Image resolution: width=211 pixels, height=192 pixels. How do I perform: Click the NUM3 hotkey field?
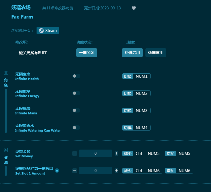pos(142,111)
